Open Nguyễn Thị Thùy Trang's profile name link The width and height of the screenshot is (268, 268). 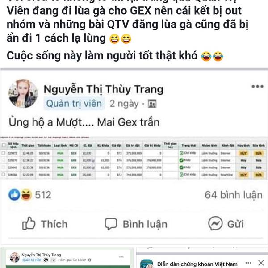point(104,89)
